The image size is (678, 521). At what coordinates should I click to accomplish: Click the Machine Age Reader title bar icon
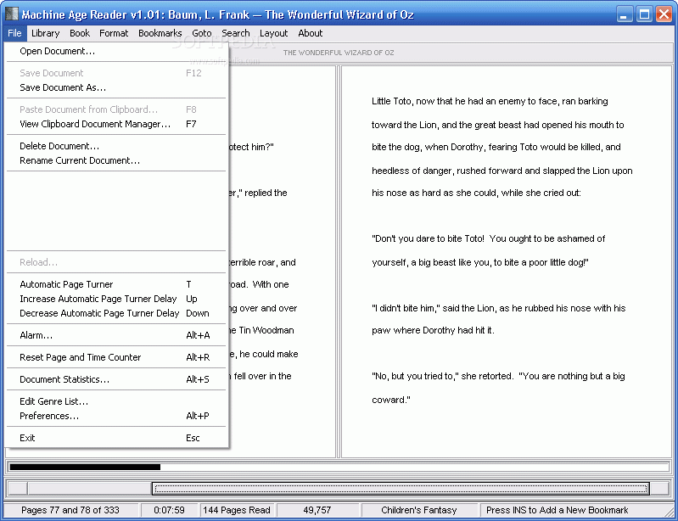tap(12, 14)
